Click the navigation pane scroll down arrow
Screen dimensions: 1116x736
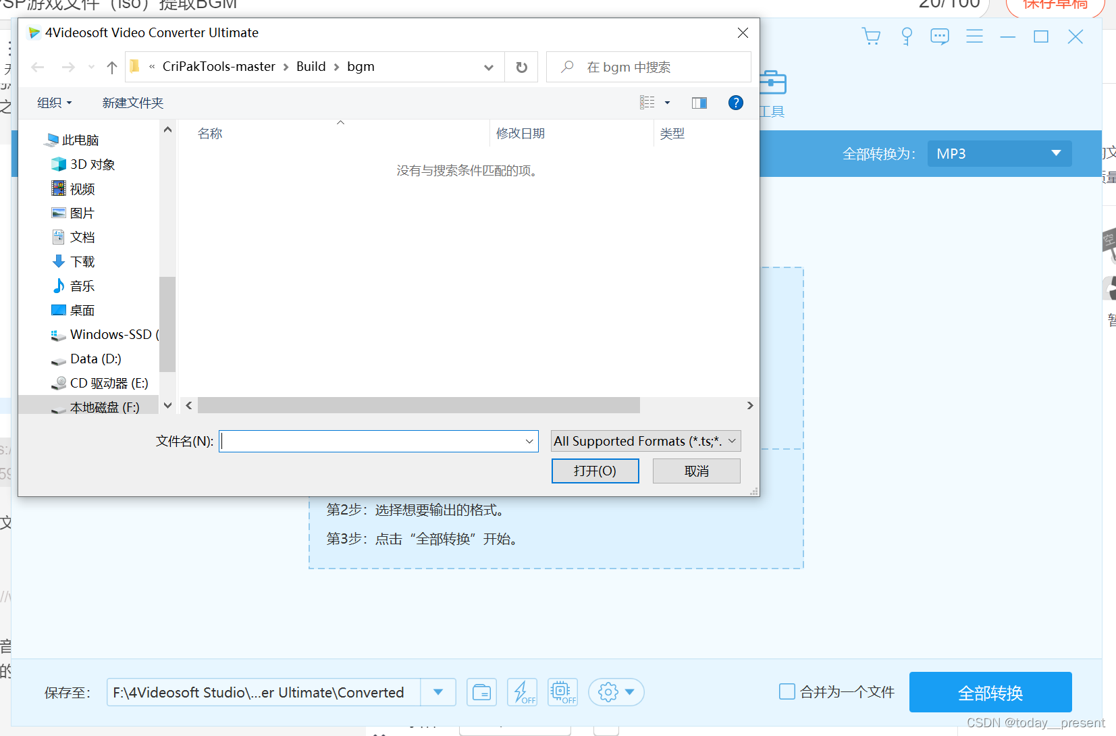(x=167, y=406)
